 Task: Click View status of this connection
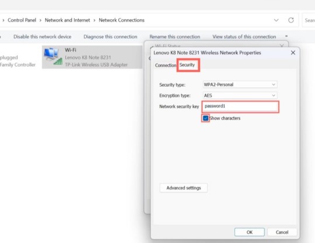pos(244,37)
